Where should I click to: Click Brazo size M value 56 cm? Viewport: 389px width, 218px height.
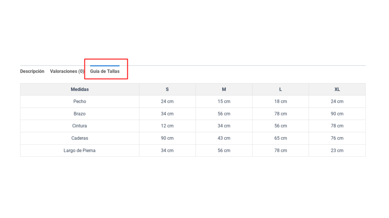click(224, 114)
